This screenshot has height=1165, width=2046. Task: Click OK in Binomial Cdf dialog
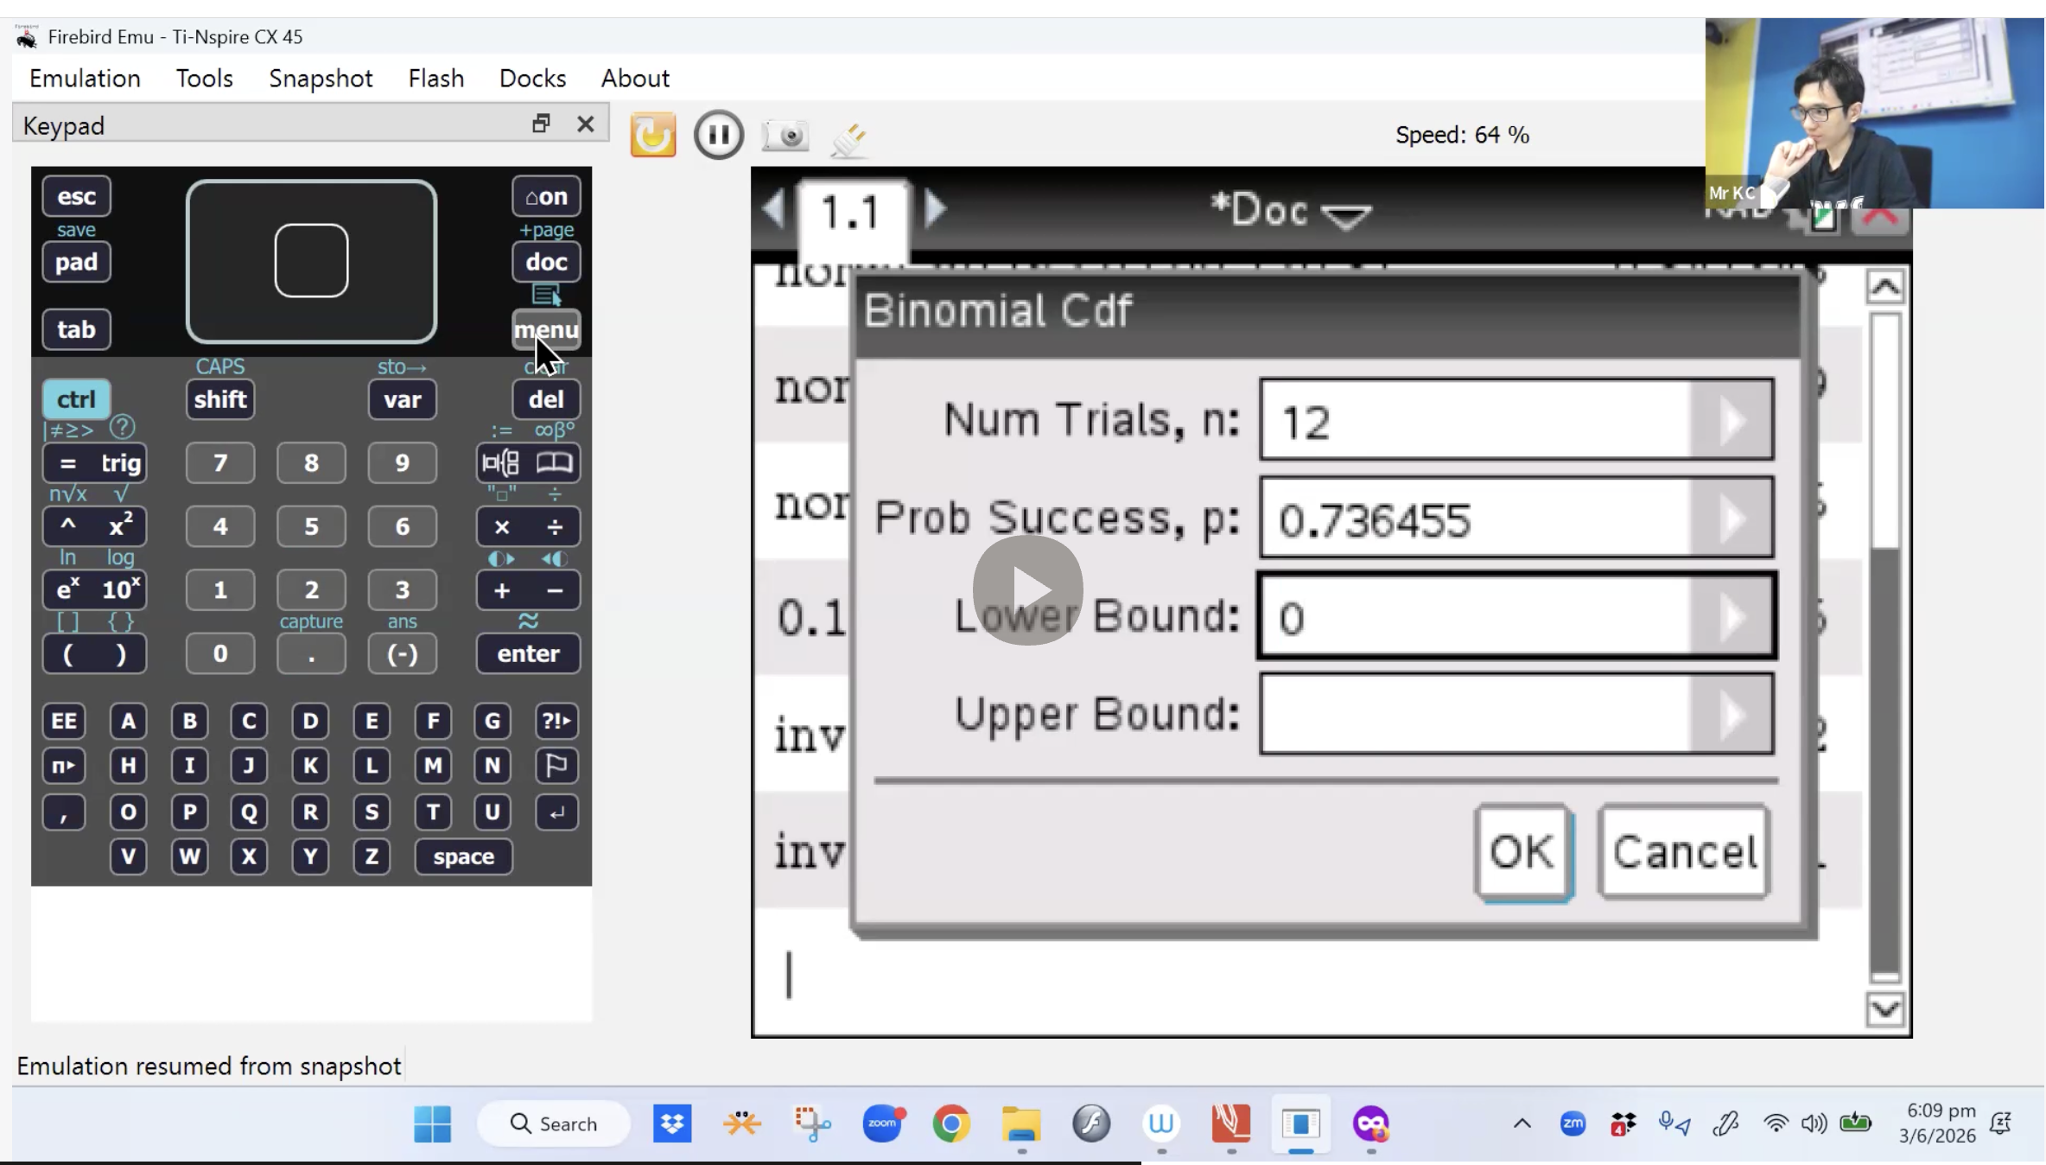pos(1523,852)
